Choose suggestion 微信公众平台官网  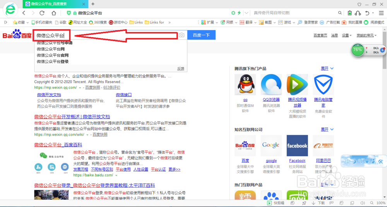53,55
